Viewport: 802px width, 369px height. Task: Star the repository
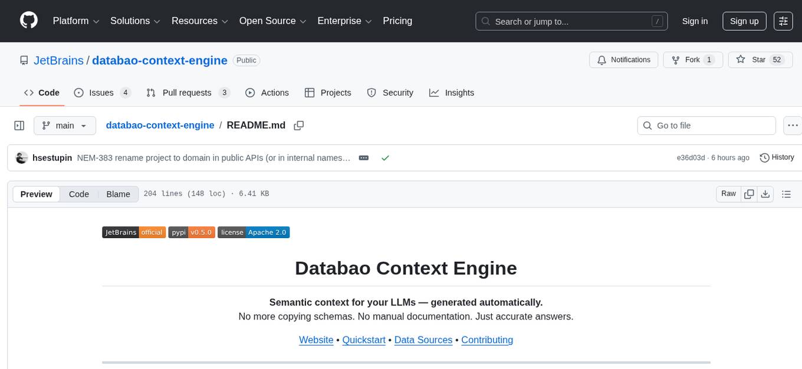click(x=756, y=60)
